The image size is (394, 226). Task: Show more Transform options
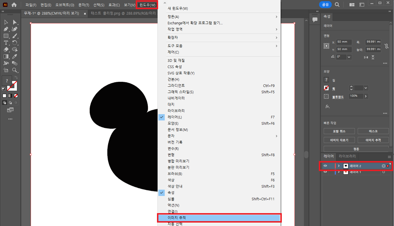point(385,63)
